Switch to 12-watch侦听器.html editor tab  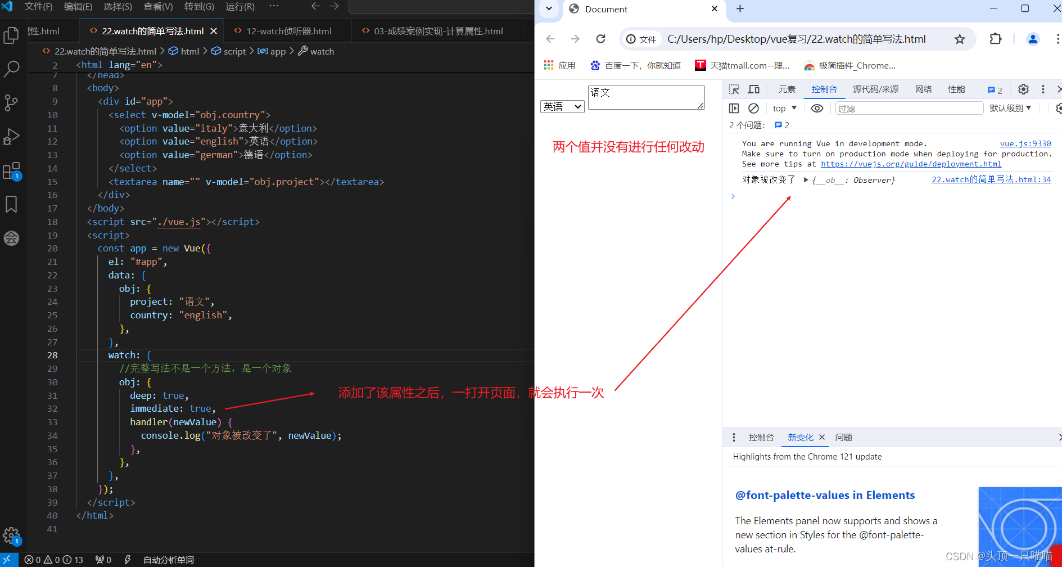(x=288, y=31)
